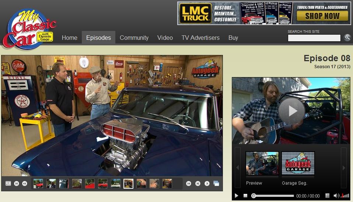
Task: Select the Autogeek Garage clip thumbnail
Action: tap(298, 163)
